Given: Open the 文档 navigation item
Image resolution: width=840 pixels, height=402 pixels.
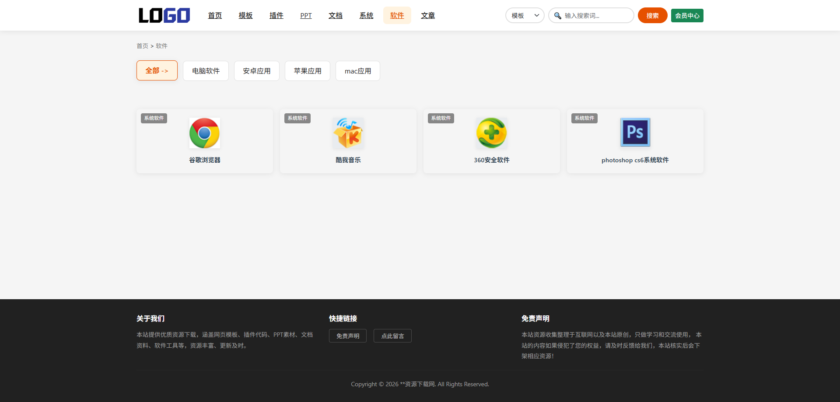Looking at the screenshot, I should pyautogui.click(x=336, y=15).
